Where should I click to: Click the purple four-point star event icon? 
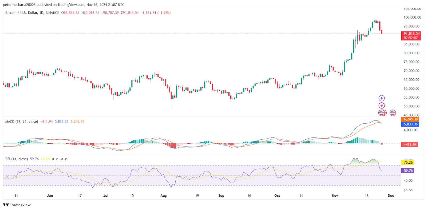point(382,98)
